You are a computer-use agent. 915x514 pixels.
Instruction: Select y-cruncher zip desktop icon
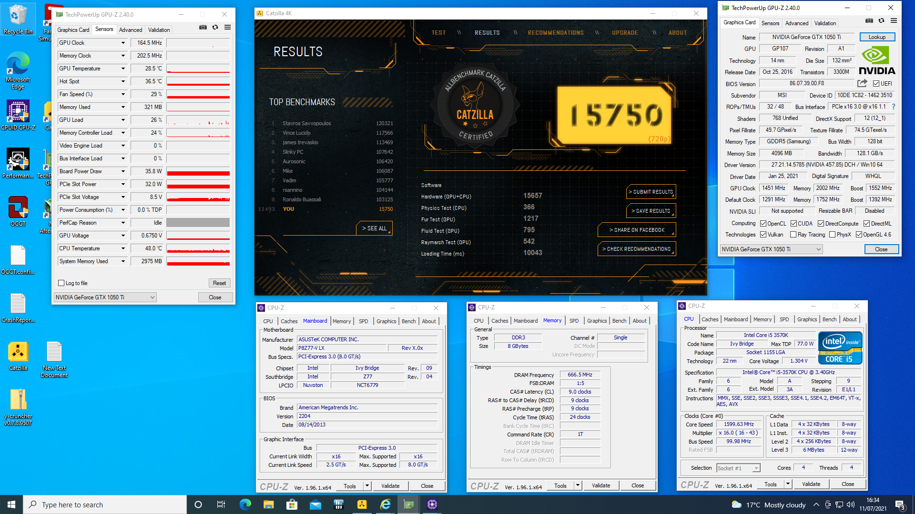18,407
